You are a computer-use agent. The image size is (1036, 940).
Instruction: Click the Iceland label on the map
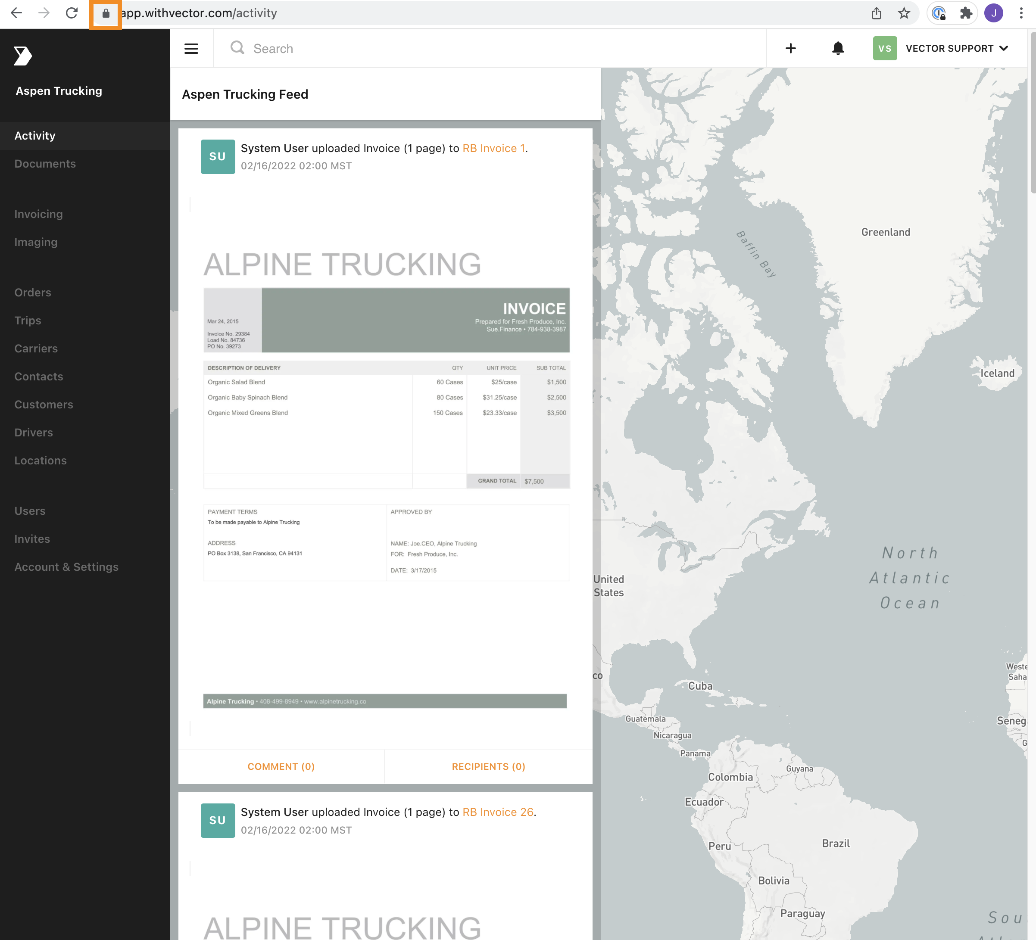pyautogui.click(x=997, y=374)
